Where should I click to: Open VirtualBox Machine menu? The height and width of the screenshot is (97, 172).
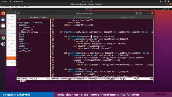tap(7, 7)
